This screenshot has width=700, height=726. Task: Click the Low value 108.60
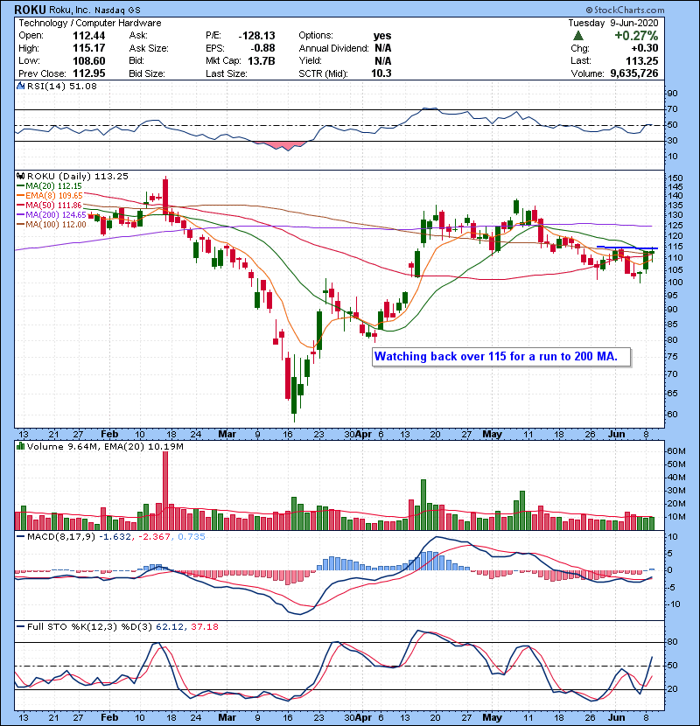(x=89, y=61)
